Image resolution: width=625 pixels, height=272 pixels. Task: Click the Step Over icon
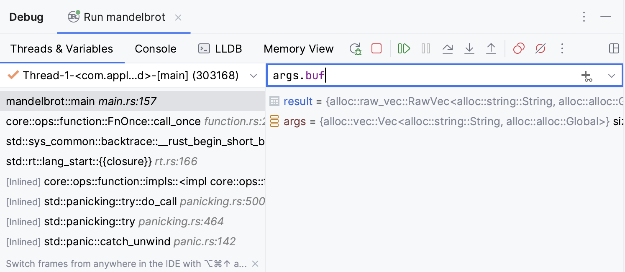(x=448, y=49)
